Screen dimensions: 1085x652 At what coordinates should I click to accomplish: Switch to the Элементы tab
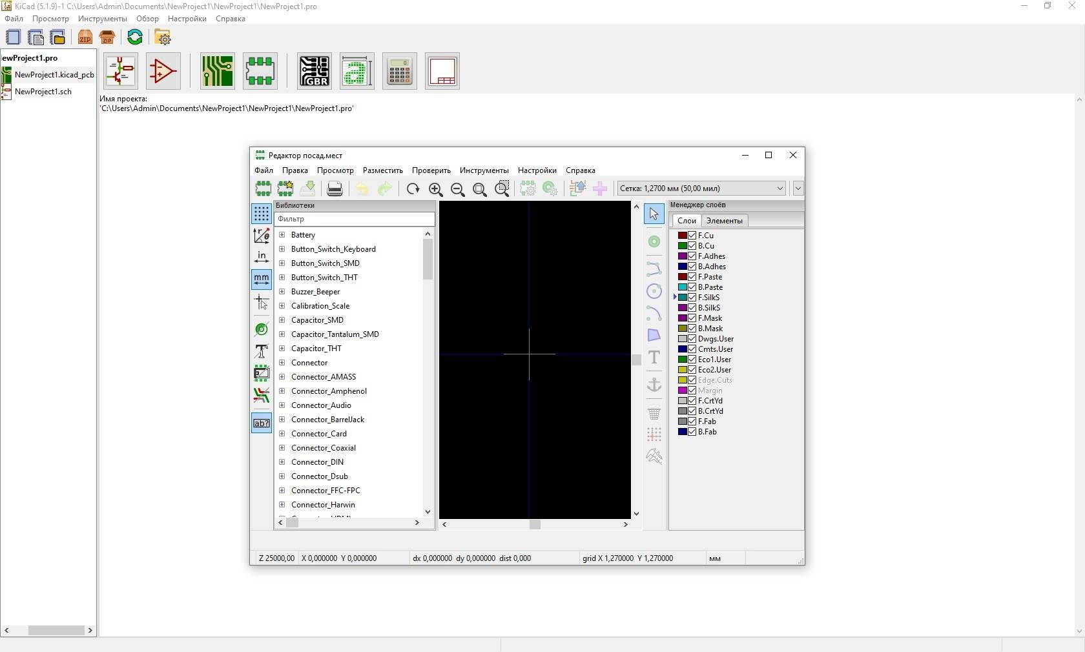(724, 221)
